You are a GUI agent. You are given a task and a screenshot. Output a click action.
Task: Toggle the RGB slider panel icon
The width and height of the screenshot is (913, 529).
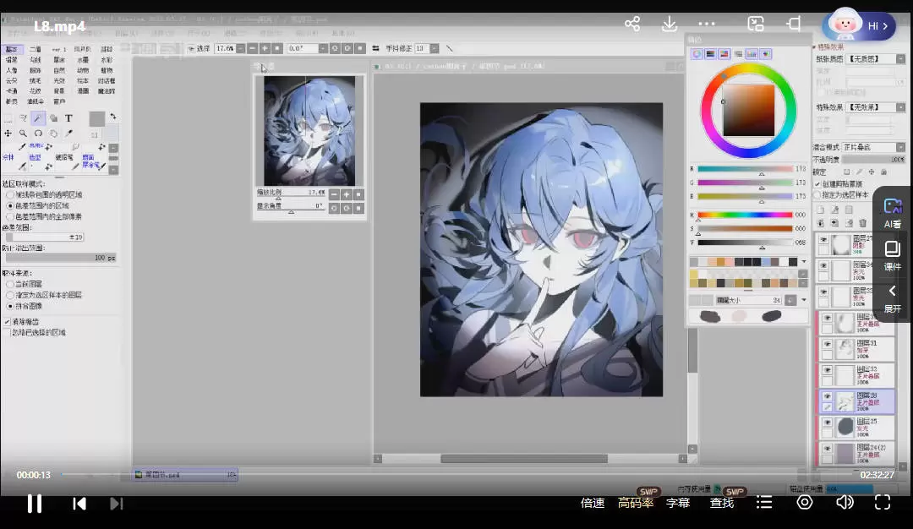[x=710, y=53]
